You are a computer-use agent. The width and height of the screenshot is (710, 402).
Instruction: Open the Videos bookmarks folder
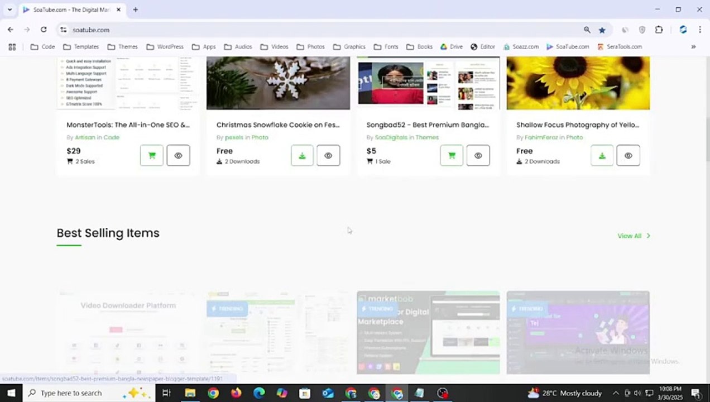point(274,47)
